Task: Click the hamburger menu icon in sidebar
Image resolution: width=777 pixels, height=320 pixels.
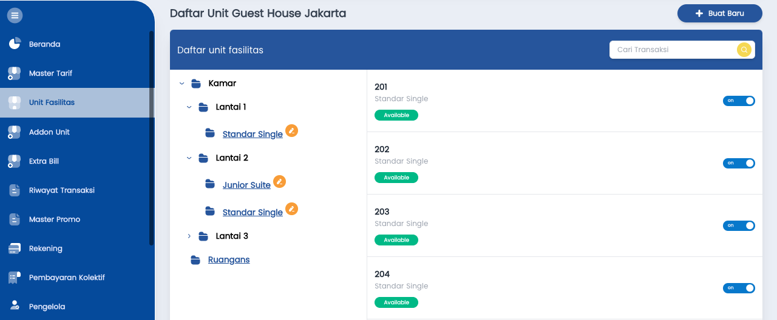Action: (x=15, y=15)
